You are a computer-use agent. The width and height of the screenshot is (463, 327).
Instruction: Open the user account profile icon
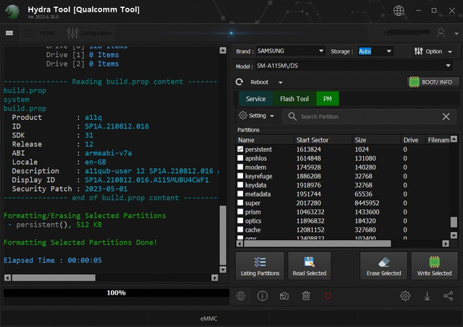point(441,33)
